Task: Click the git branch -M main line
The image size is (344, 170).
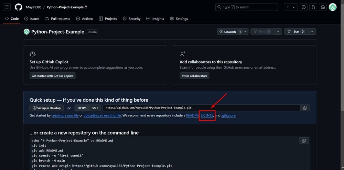Action: tap(48, 161)
